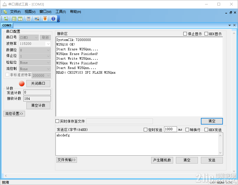Close the inner MDI child window

coord(235,13)
